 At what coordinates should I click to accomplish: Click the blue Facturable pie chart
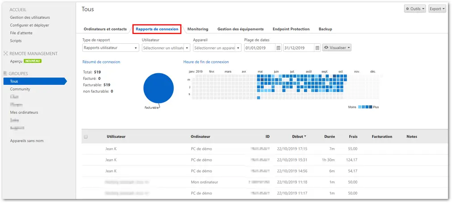tap(159, 88)
